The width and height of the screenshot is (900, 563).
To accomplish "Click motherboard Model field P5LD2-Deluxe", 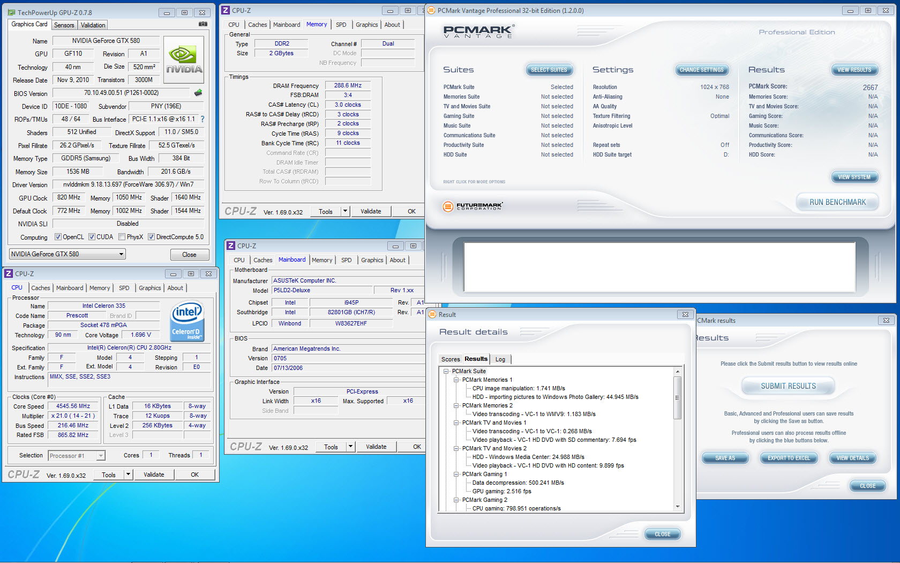I will click(321, 290).
